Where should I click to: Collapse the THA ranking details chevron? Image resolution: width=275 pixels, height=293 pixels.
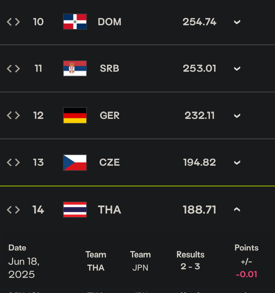237,210
